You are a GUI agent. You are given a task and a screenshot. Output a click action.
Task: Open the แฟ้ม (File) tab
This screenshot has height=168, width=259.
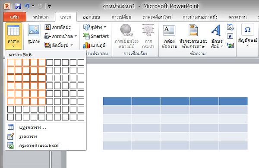point(15,17)
